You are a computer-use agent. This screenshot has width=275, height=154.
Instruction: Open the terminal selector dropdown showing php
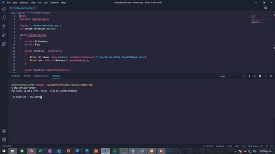[x=231, y=76]
